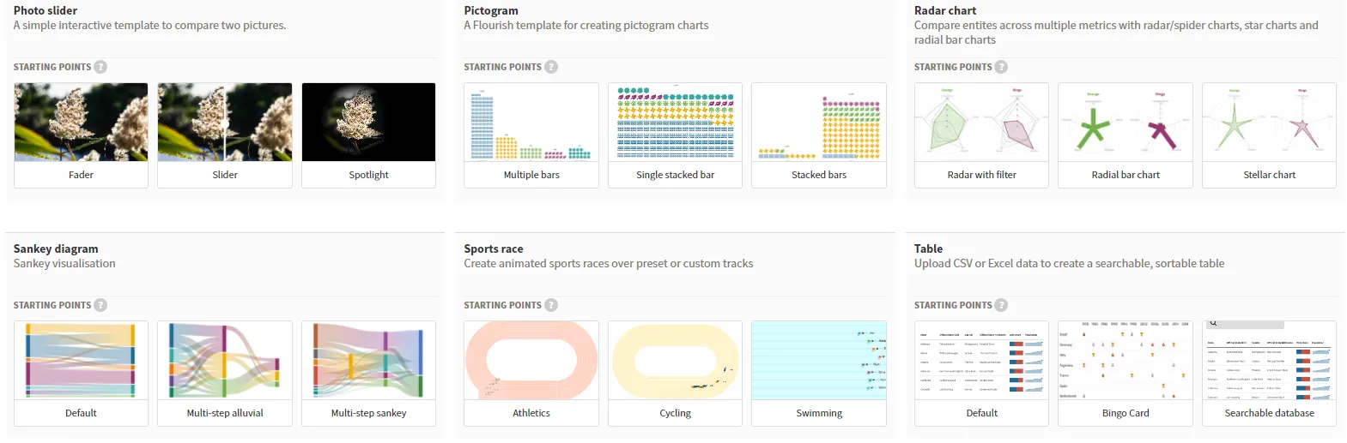The image size is (1347, 443).
Task: Open the Bingo Card table template
Action: (x=1126, y=361)
